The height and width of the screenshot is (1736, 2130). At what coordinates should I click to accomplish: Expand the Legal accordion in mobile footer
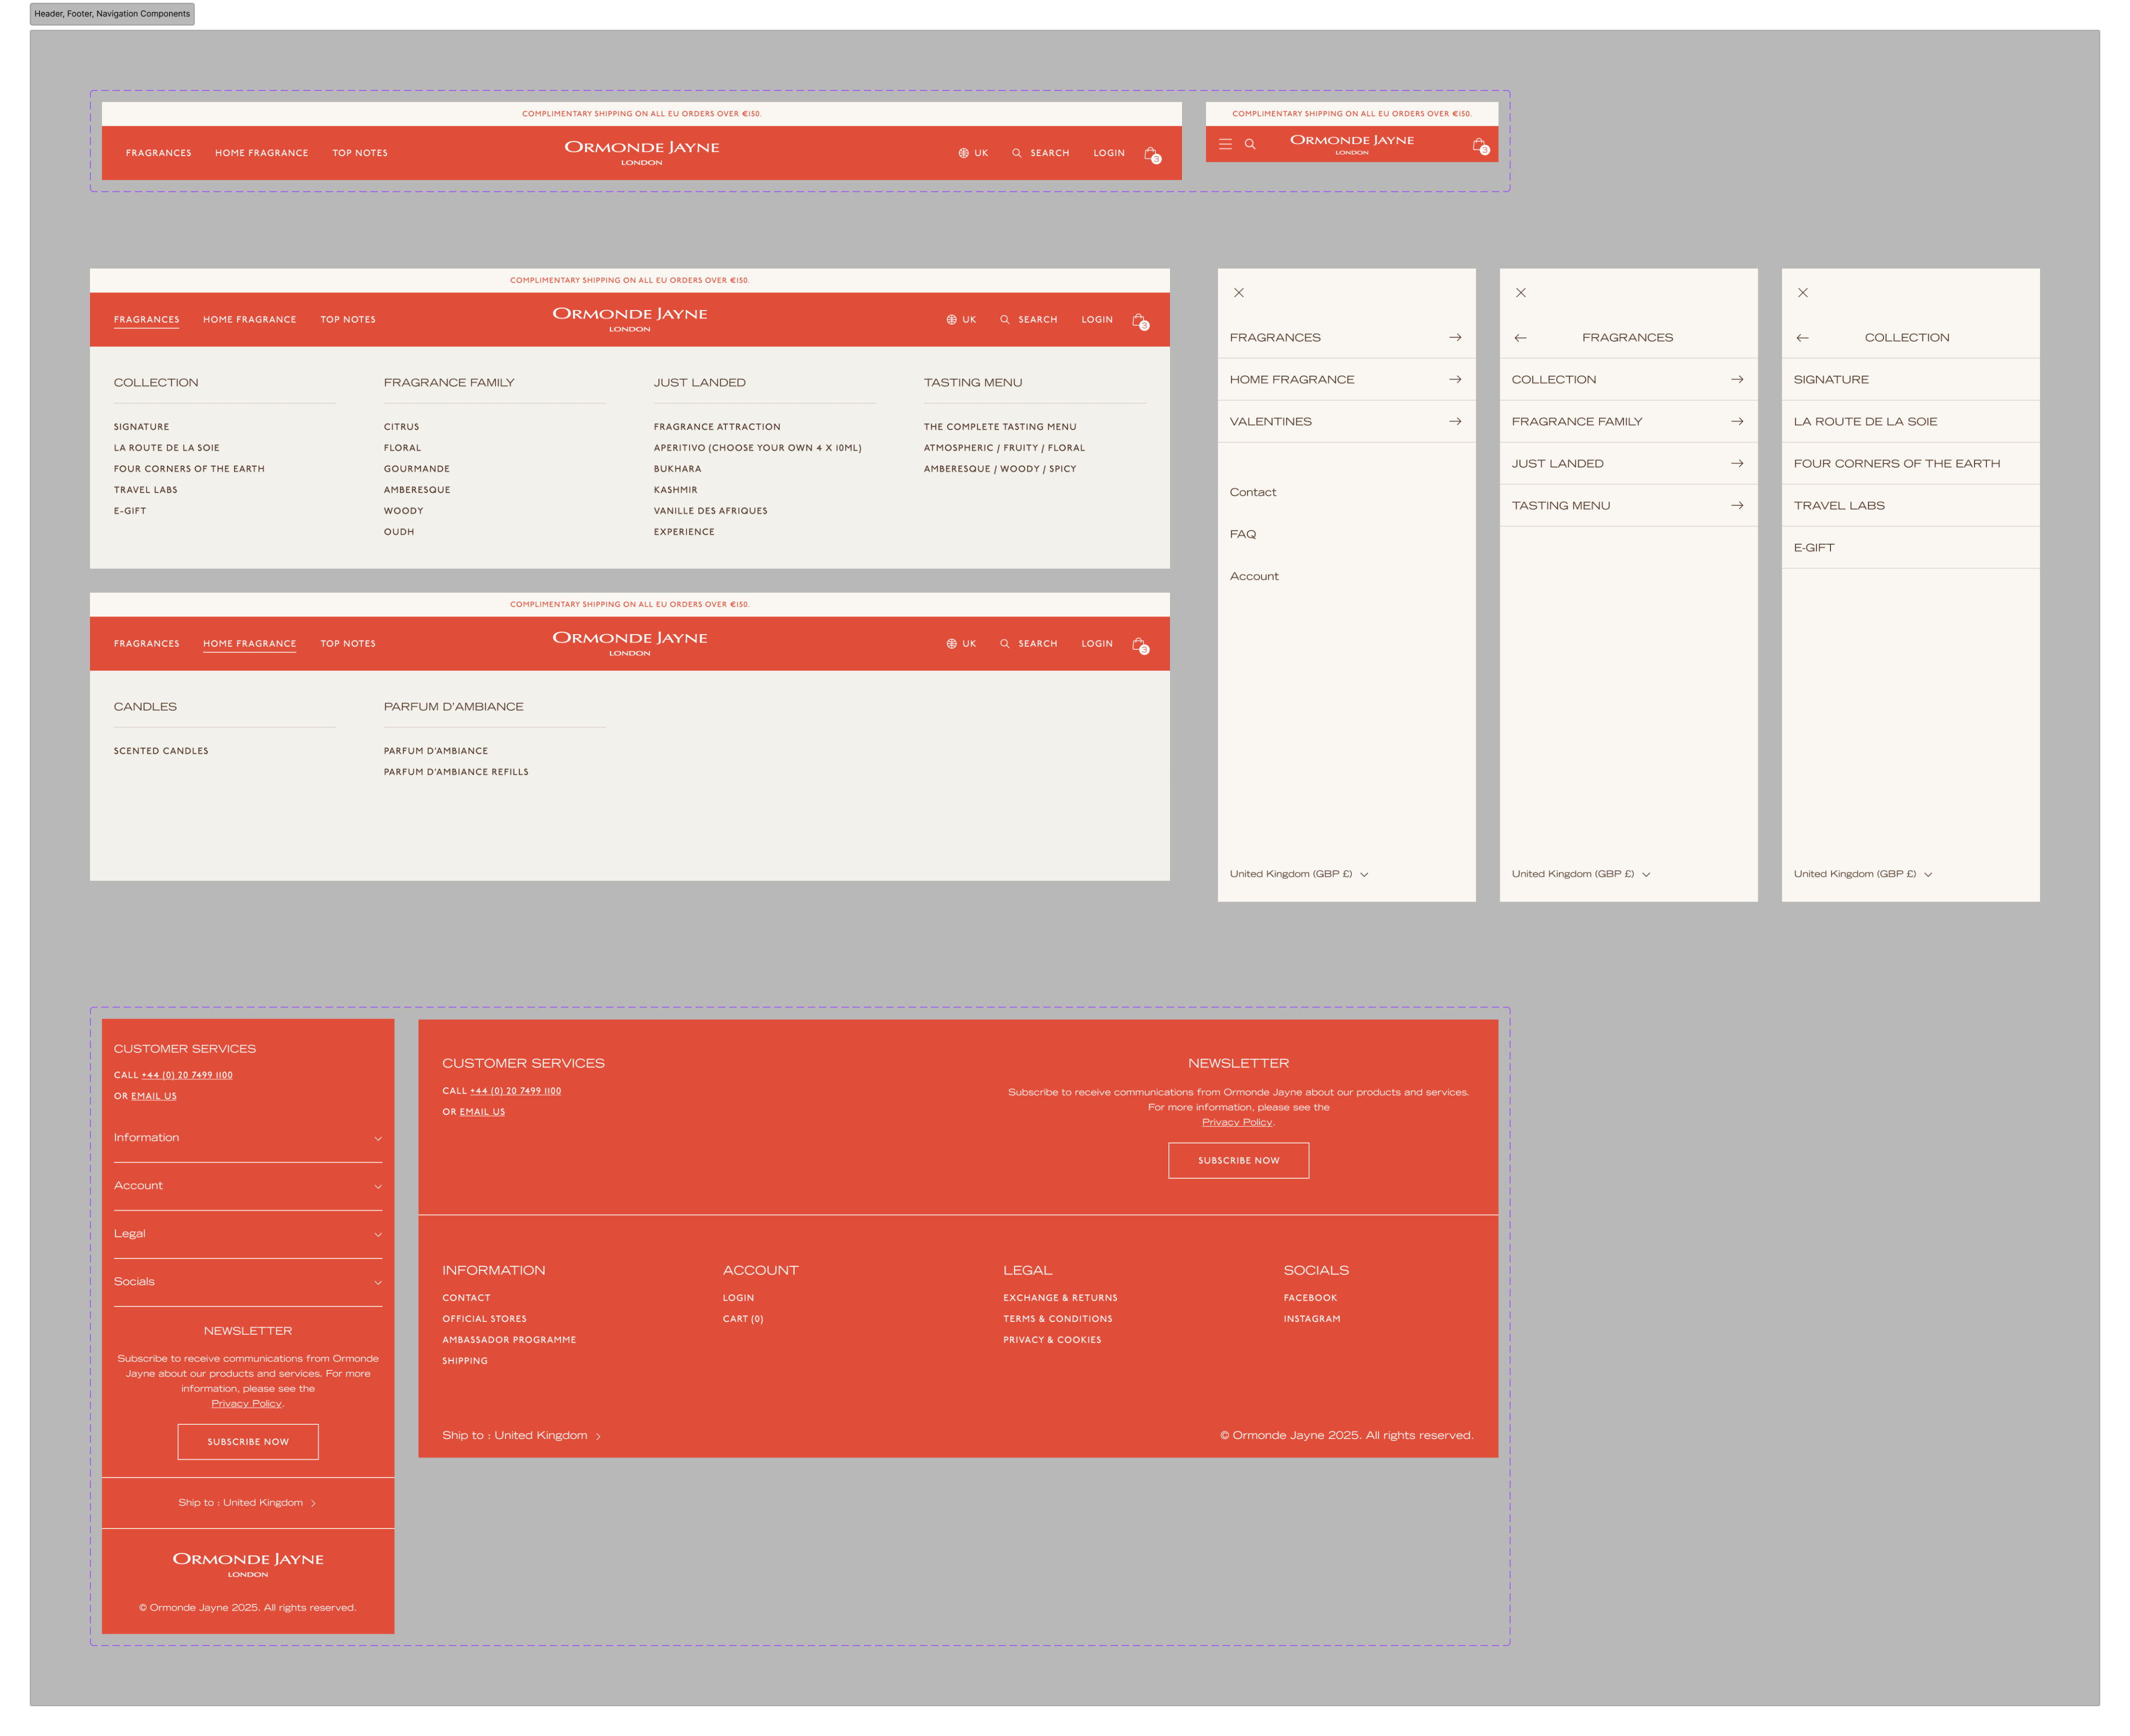coord(248,1234)
